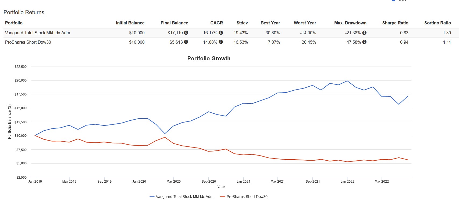Select Vanguard Total Stock Mkt Idx Adm table row name
Viewport: 459px width, 203px height.
(37, 33)
